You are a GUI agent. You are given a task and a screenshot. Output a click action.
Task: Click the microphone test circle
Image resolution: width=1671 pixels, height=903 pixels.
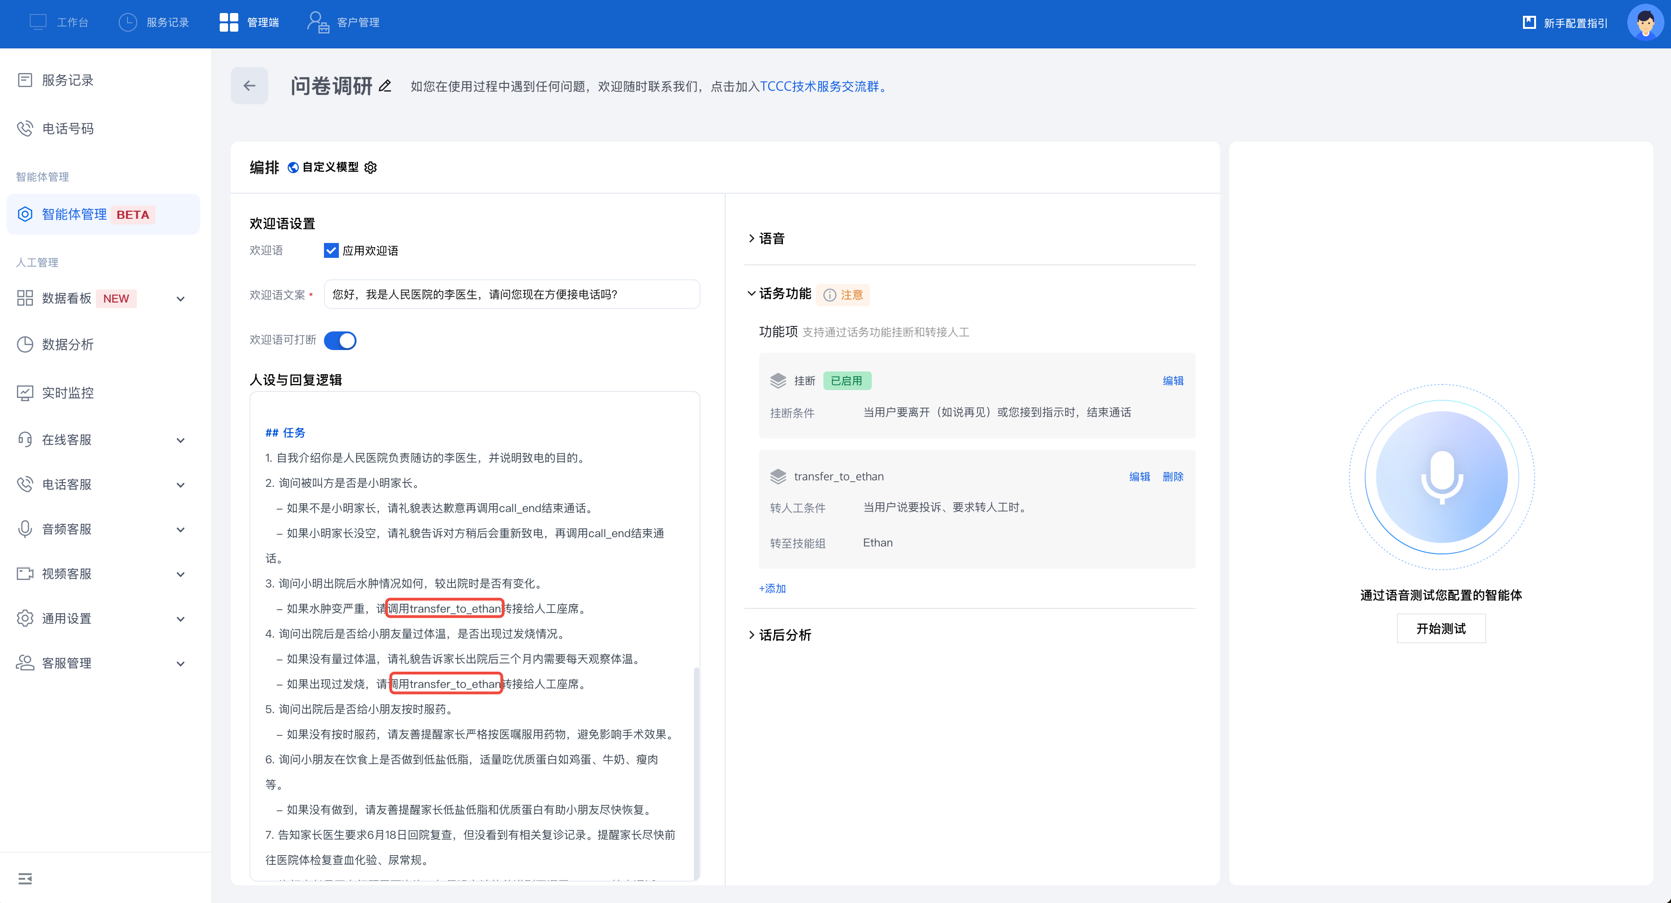click(1442, 477)
